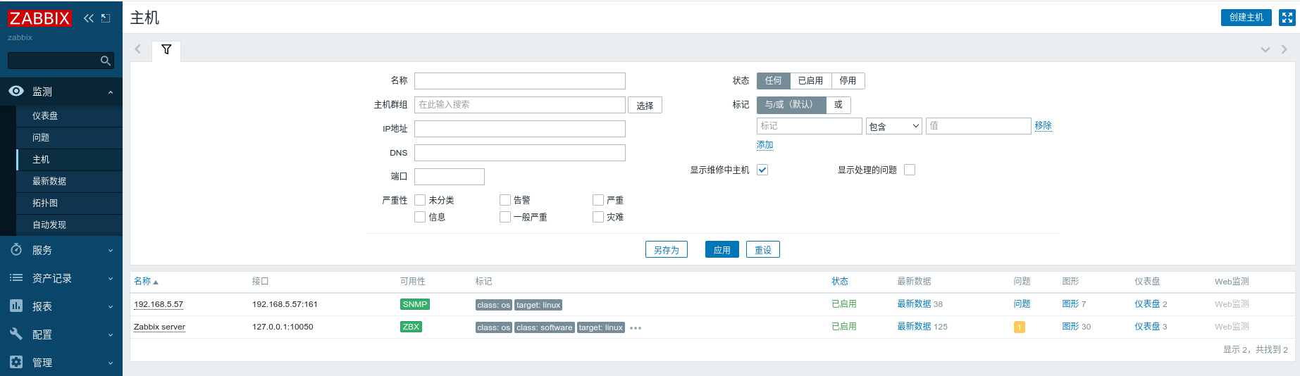Screen dimensions: 1300x376
Task: Select the 已启用 status option
Action: pos(810,81)
